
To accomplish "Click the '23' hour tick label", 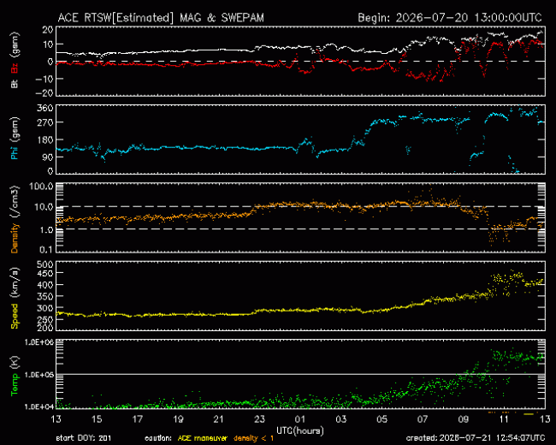I will tap(259, 419).
